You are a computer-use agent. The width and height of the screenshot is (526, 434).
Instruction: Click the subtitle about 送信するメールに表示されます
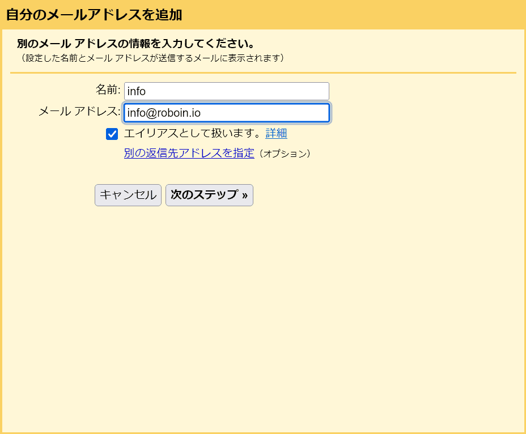pyautogui.click(x=152, y=58)
